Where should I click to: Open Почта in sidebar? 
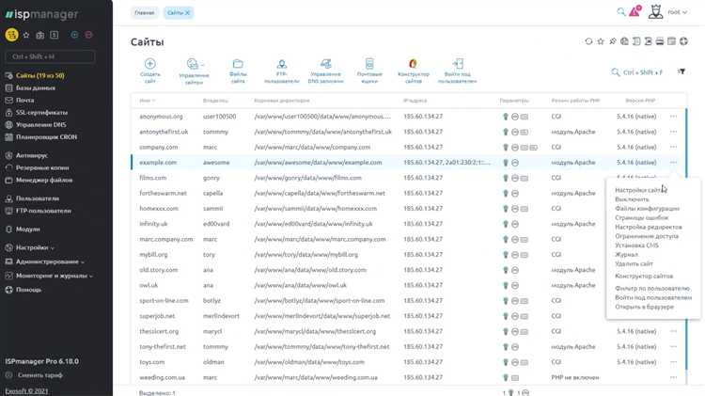click(24, 100)
